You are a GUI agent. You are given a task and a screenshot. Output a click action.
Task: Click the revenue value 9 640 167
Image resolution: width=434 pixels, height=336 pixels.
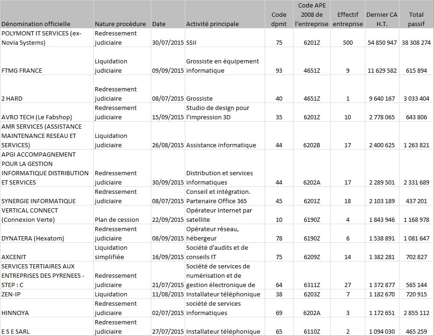382,99
